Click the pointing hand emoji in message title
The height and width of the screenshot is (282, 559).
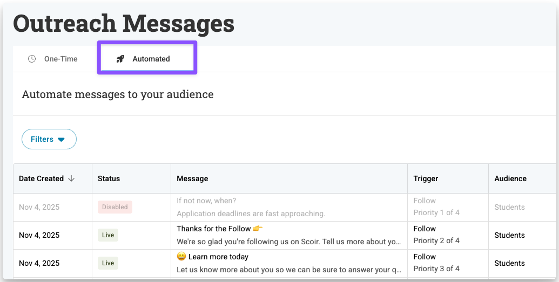point(258,229)
